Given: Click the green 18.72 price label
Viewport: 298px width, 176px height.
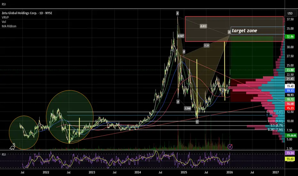Looking at the screenshot, I should (290, 99).
